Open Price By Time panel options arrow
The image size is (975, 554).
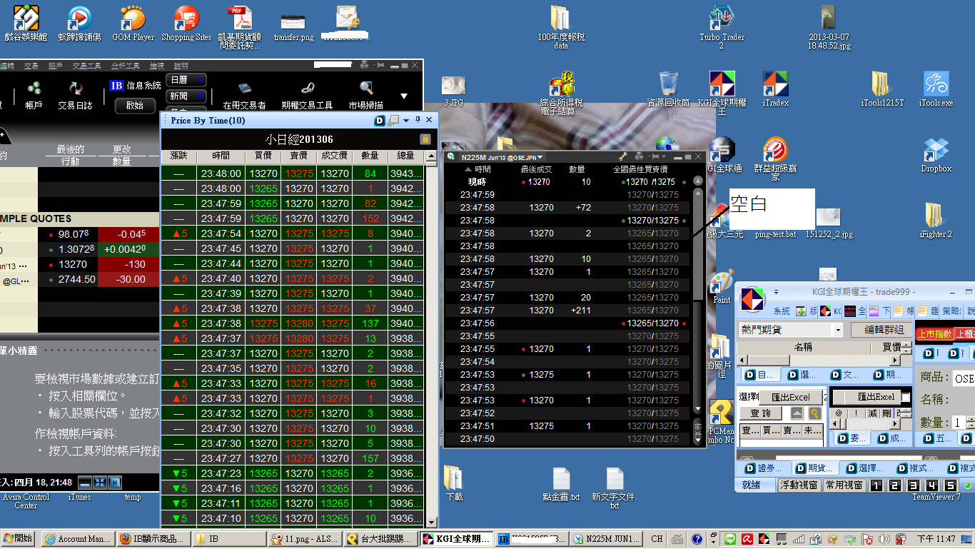tap(406, 121)
